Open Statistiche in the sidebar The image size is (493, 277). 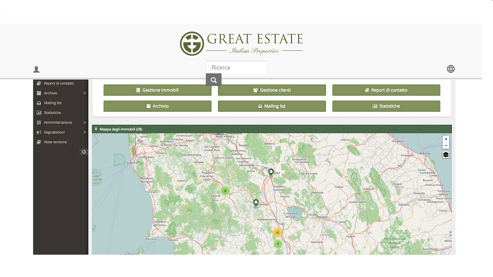pos(53,112)
